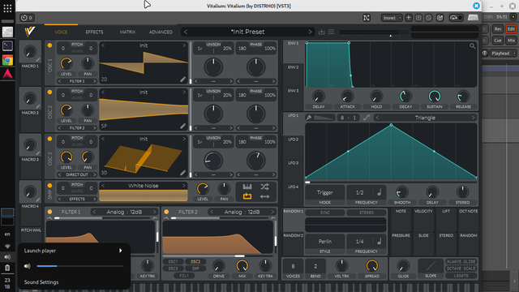Select next OSC 1 wavetable arrow

tap(184, 45)
